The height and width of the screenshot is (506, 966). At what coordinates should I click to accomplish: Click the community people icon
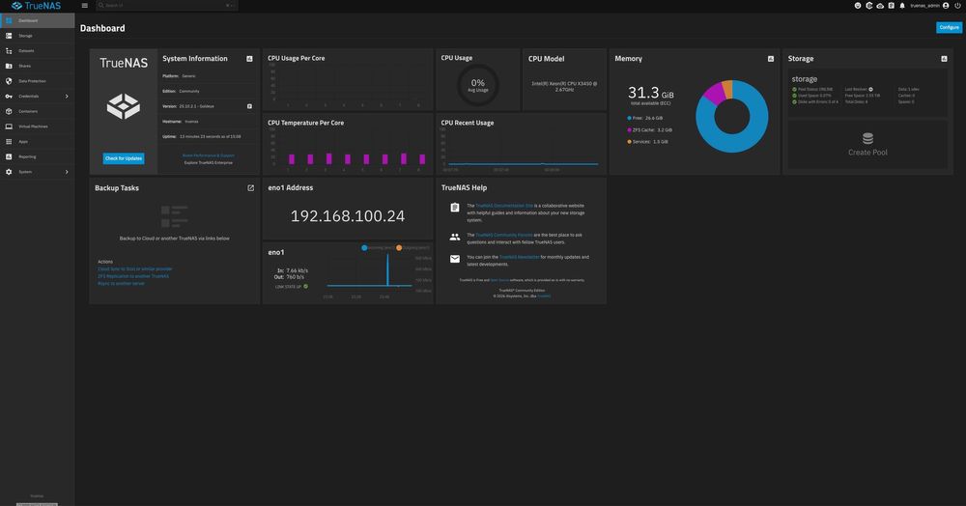point(455,237)
